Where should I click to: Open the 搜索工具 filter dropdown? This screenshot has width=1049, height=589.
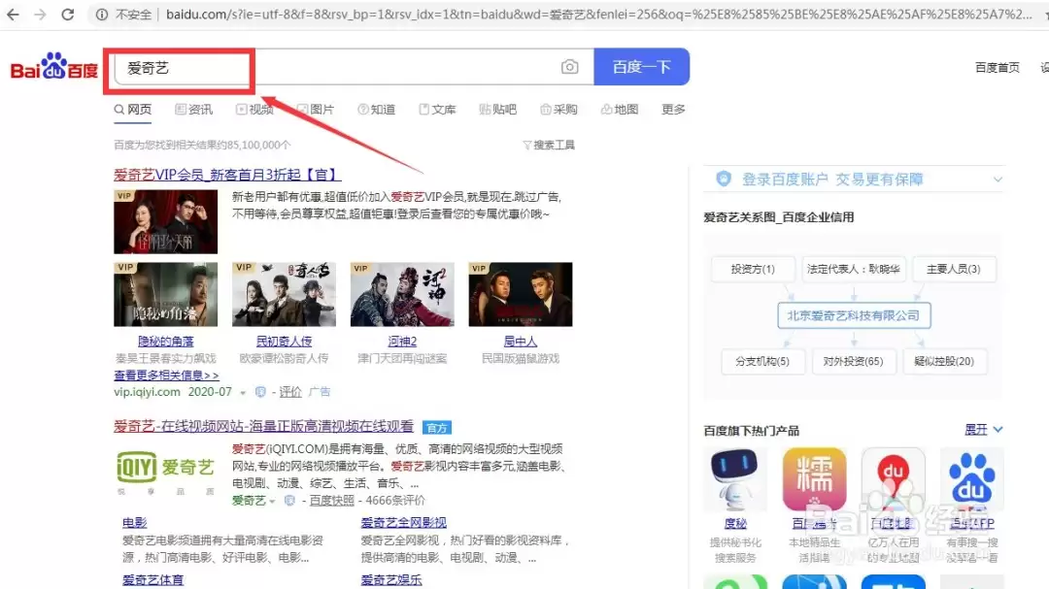(x=549, y=146)
